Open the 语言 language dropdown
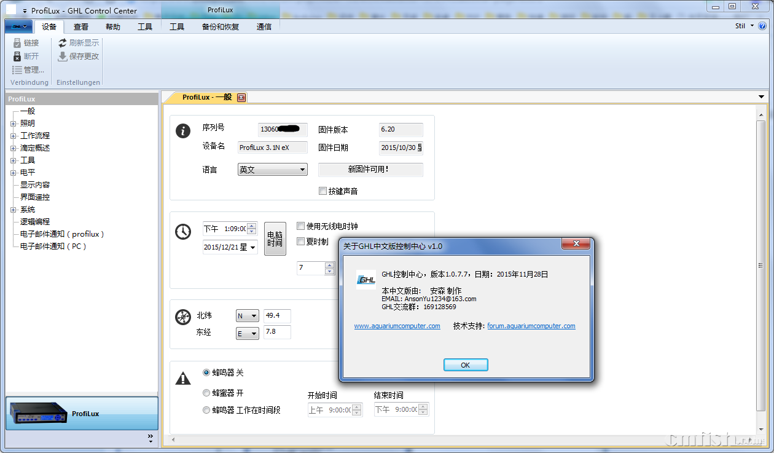The image size is (774, 453). 273,170
